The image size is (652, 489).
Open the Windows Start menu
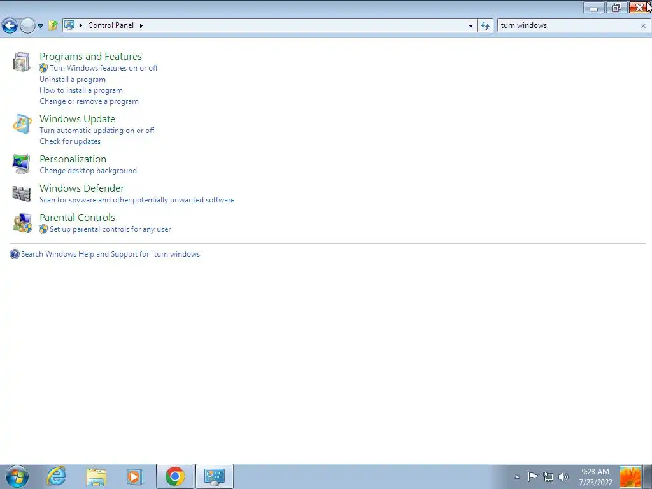coord(17,476)
